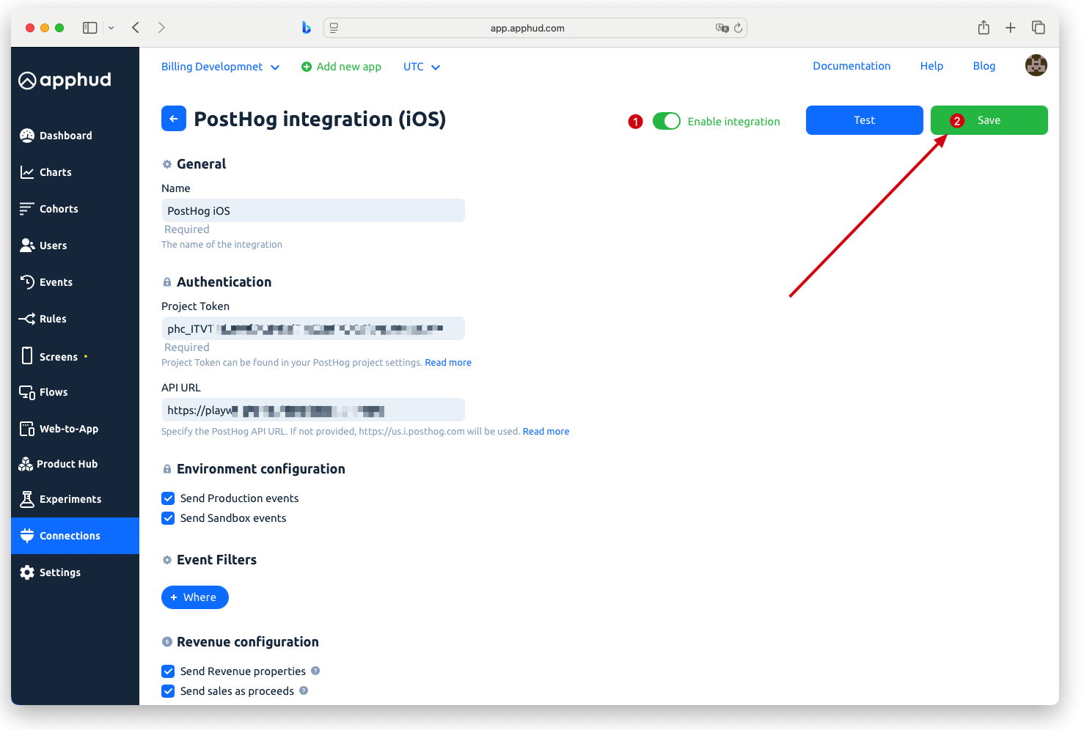Reload the page with the refresh icon
The width and height of the screenshot is (1084, 730).
tap(738, 28)
